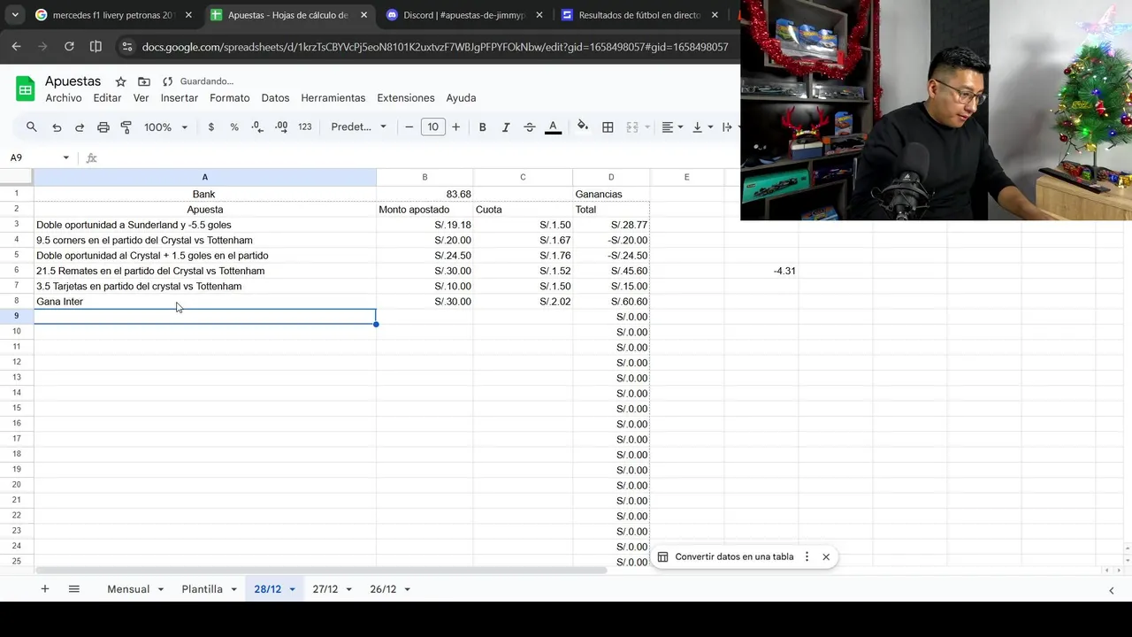Click Convertir datos en una tabla
1132x637 pixels.
click(734, 557)
